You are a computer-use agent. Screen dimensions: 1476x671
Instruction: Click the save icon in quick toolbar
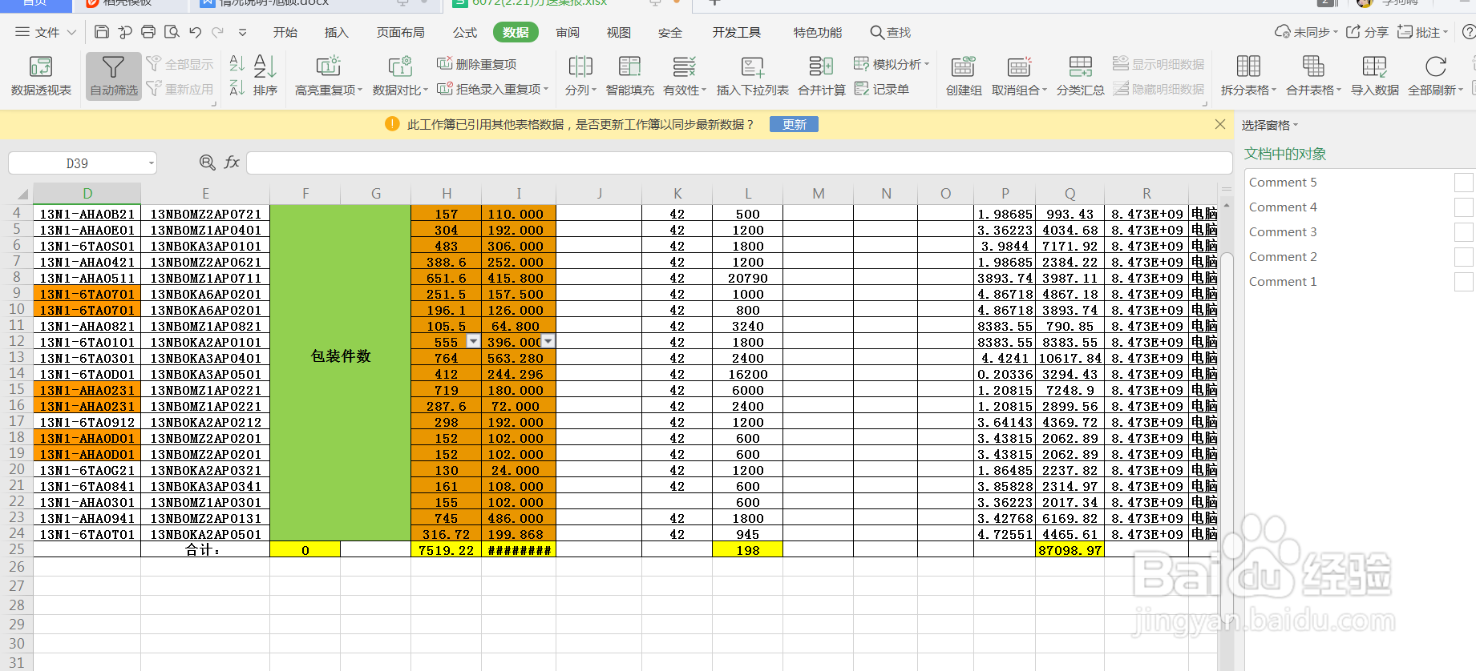coord(102,32)
